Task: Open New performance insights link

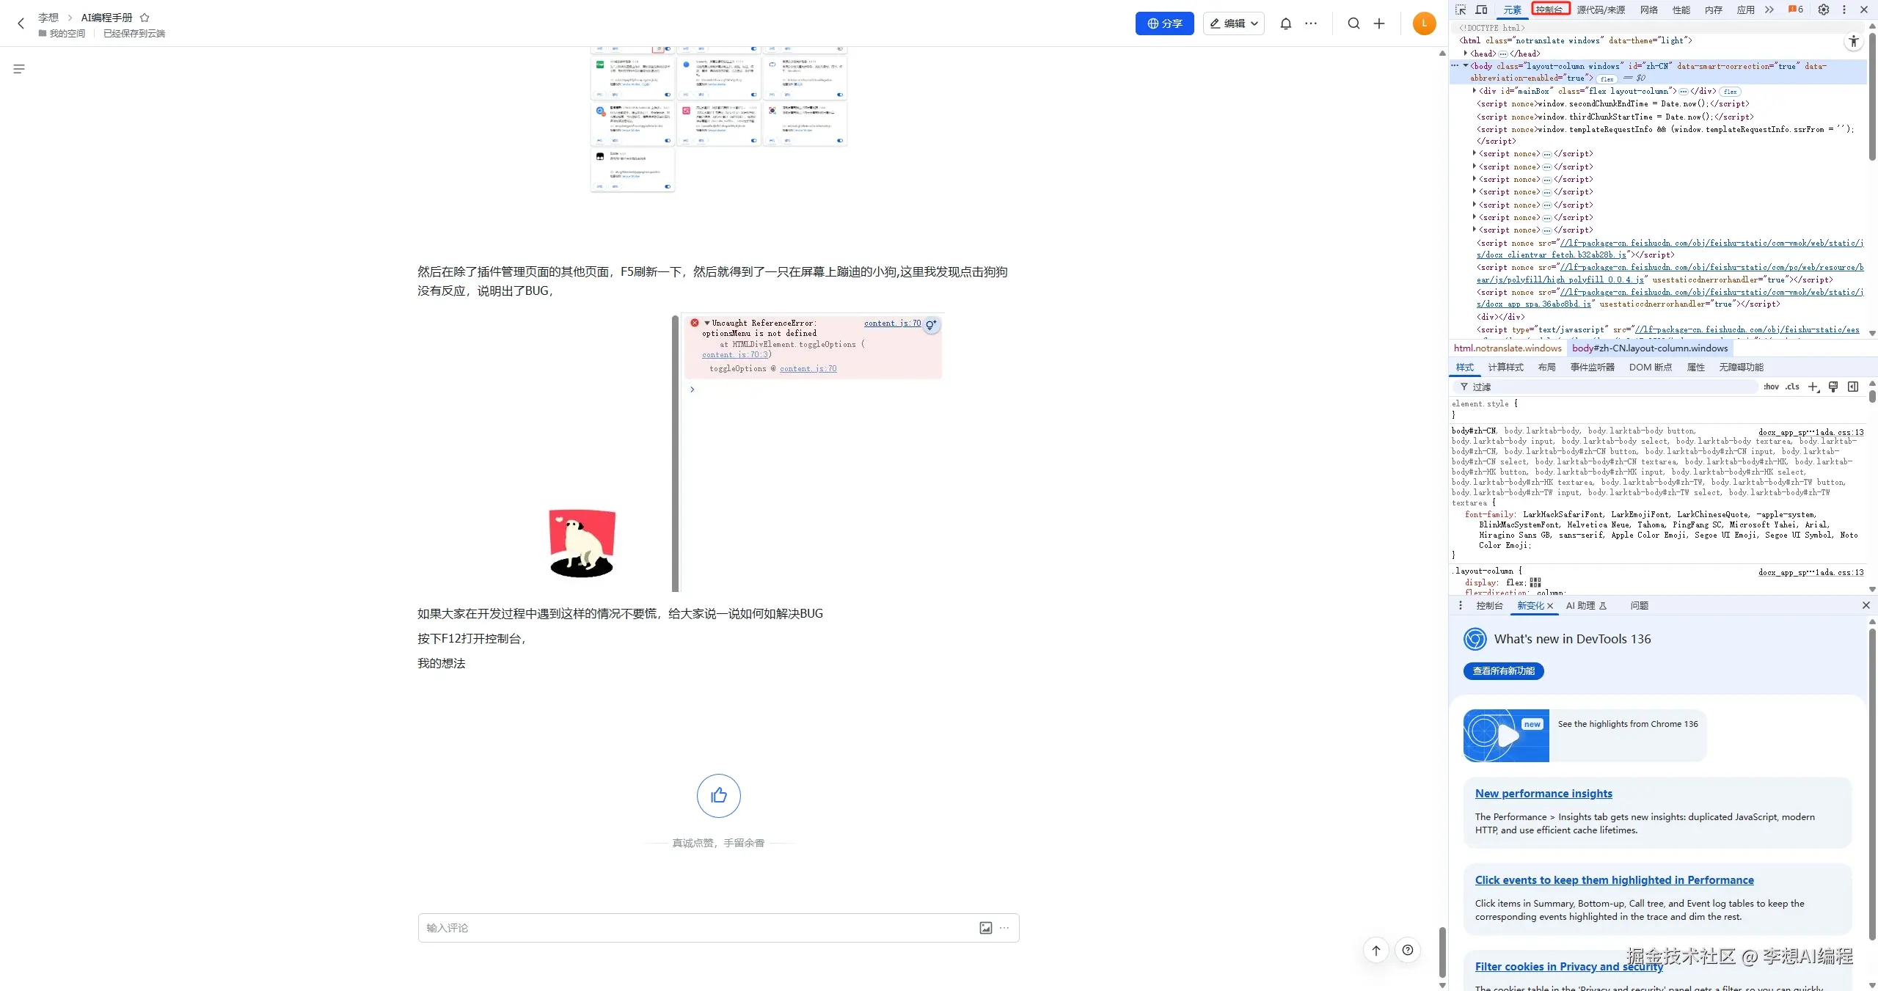Action: click(1543, 793)
